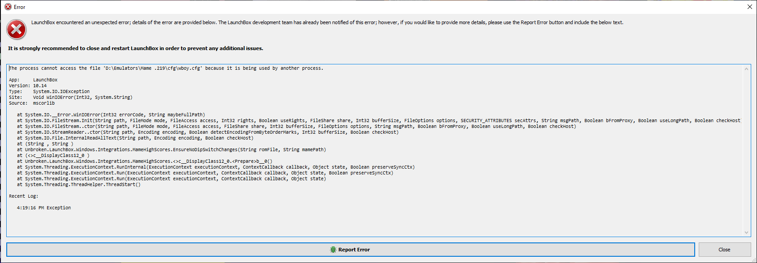Viewport: 757px width, 263px height.
Task: Click the 'Version: 10.14' line
Action: coord(28,86)
